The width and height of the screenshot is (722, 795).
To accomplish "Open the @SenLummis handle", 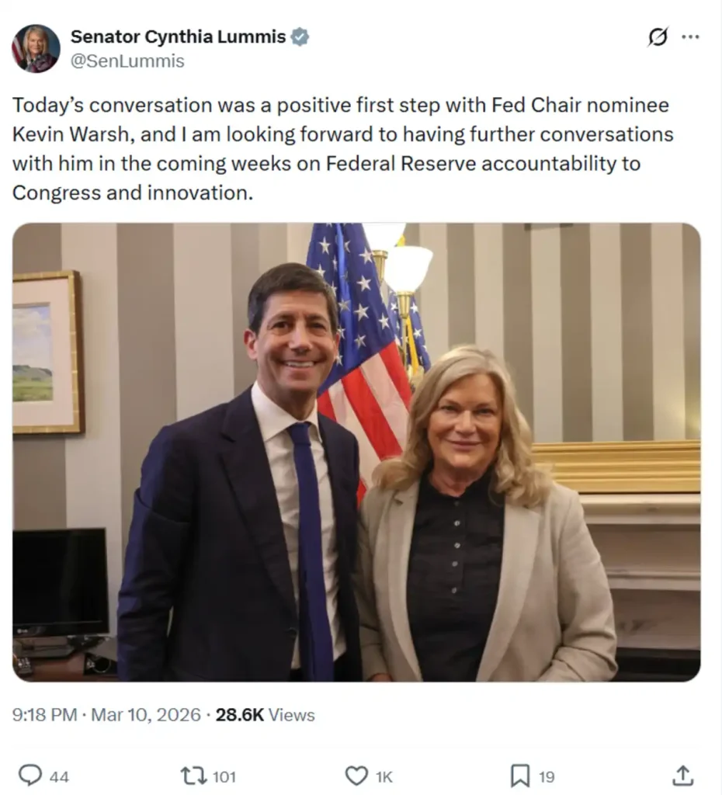I will coord(127,61).
